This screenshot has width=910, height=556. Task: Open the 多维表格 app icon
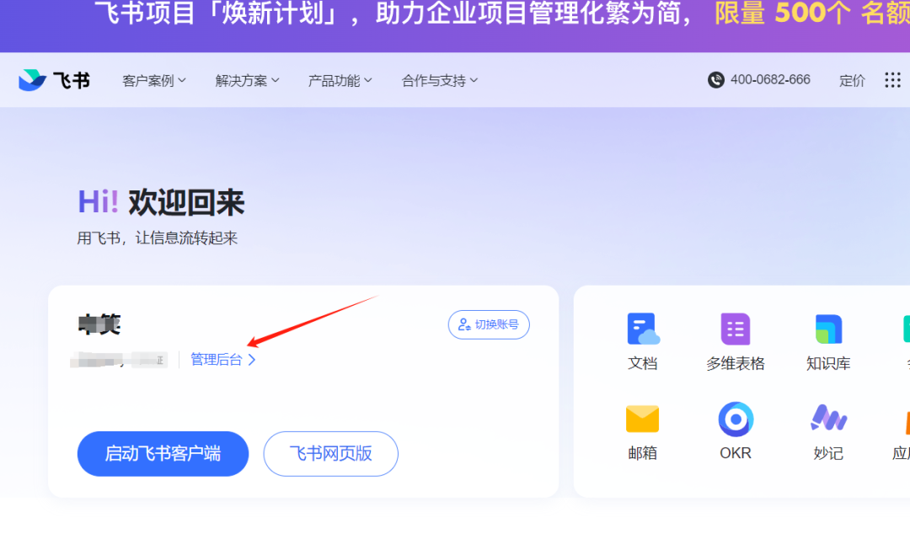[x=735, y=329]
